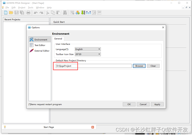
Task: Open the Timing Constraints editor icon
Action: pyautogui.click(x=99, y=13)
